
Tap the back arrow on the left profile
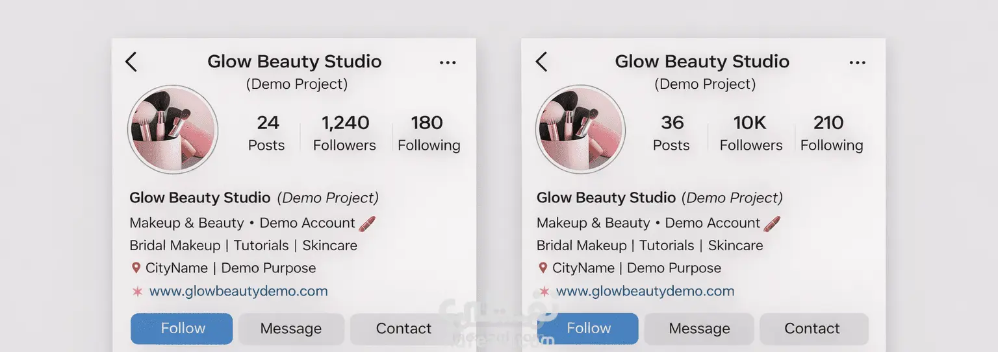point(131,62)
